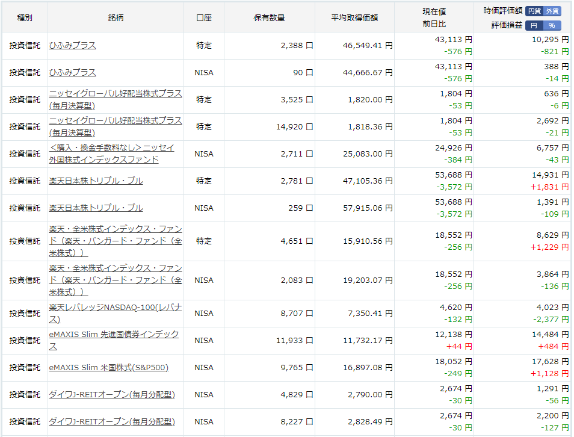This screenshot has height=437, width=574.
Task: Open 楽天・全米株式インデックス・ファンド link with 4,651 口
Action: click(116, 241)
